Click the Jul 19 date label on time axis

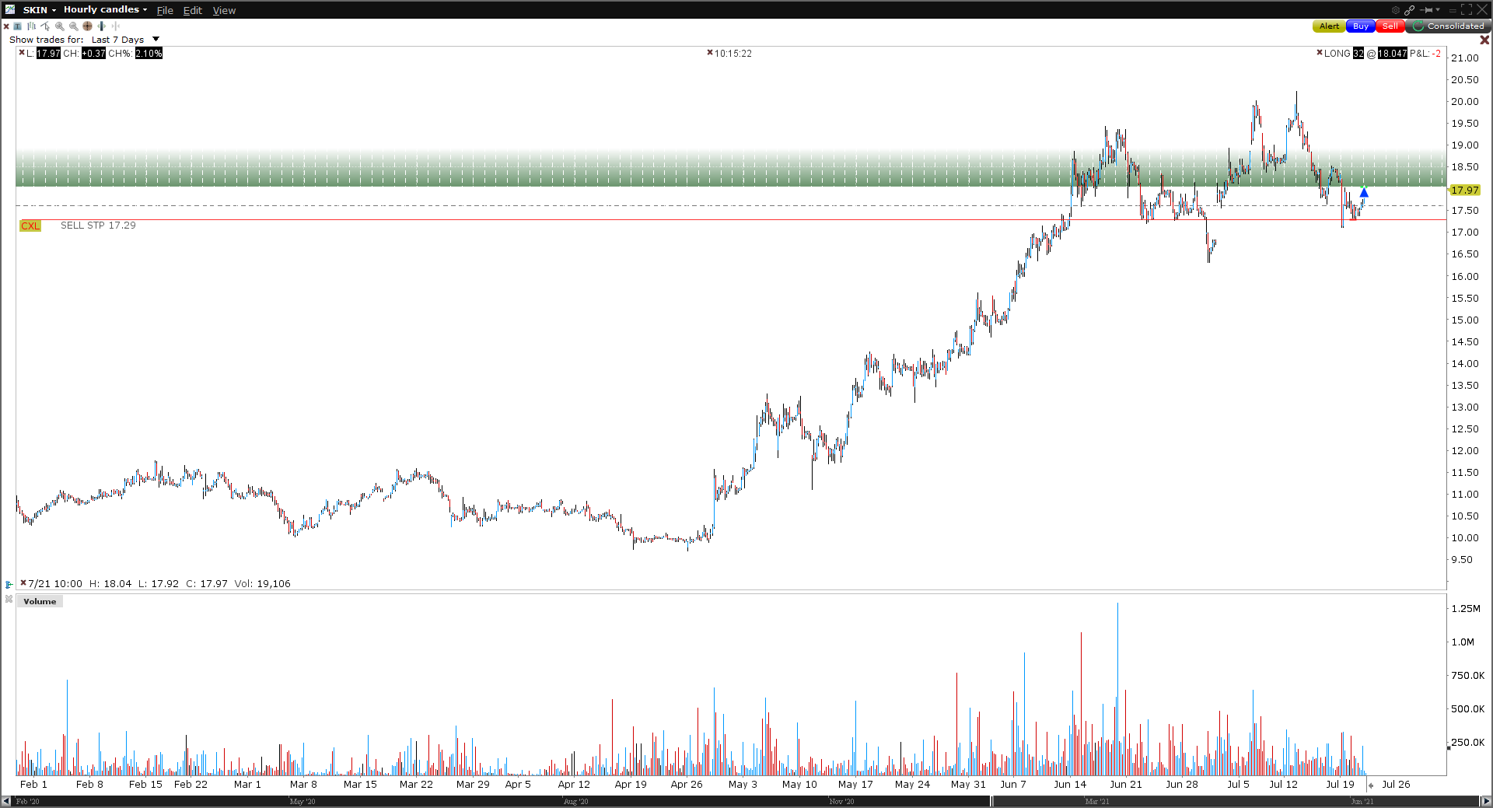(x=1340, y=784)
